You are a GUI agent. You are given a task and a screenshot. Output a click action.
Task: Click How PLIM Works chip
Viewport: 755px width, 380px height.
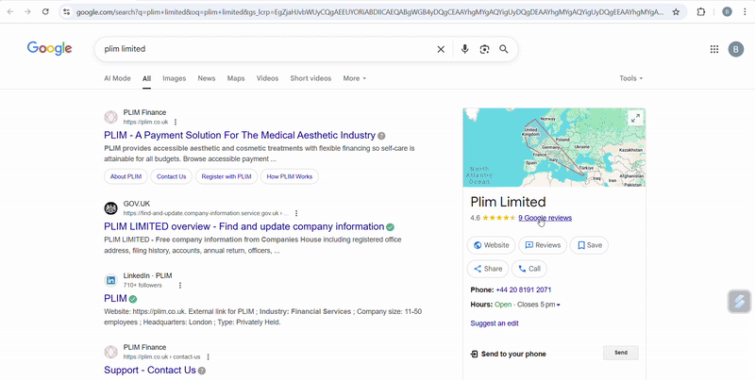coord(290,176)
